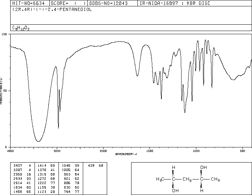
Task: Select peak table entry 1046
Action: tap(66, 166)
